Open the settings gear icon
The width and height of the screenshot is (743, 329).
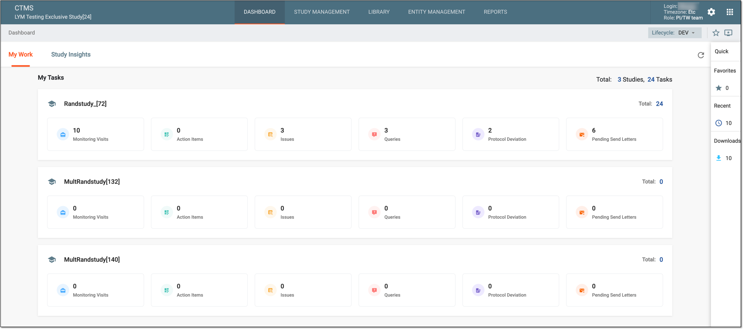pos(711,12)
